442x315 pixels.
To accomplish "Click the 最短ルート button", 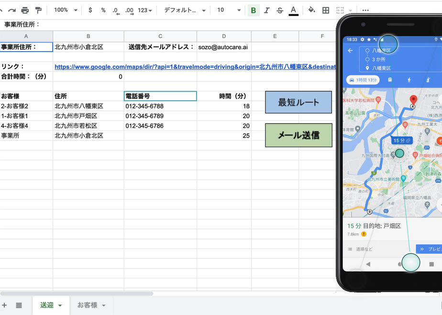I will [x=298, y=102].
